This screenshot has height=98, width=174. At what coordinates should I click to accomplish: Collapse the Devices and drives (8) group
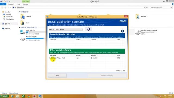click(x=19, y=27)
